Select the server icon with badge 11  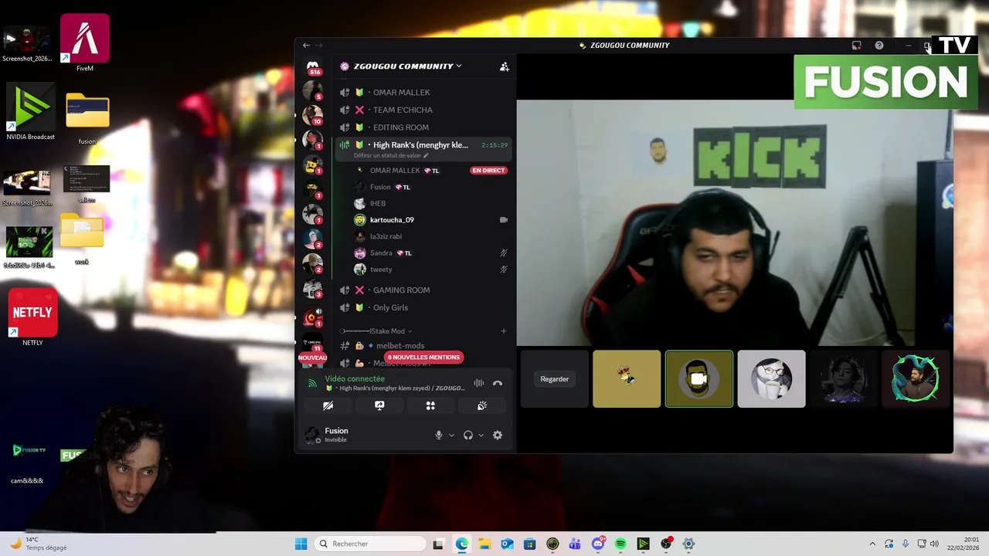click(312, 344)
